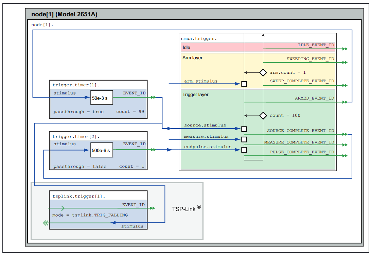Click mode = tsplink.TRIG_FALLING text
Image resolution: width=371 pixels, height=255 pixels.
[x=90, y=215]
